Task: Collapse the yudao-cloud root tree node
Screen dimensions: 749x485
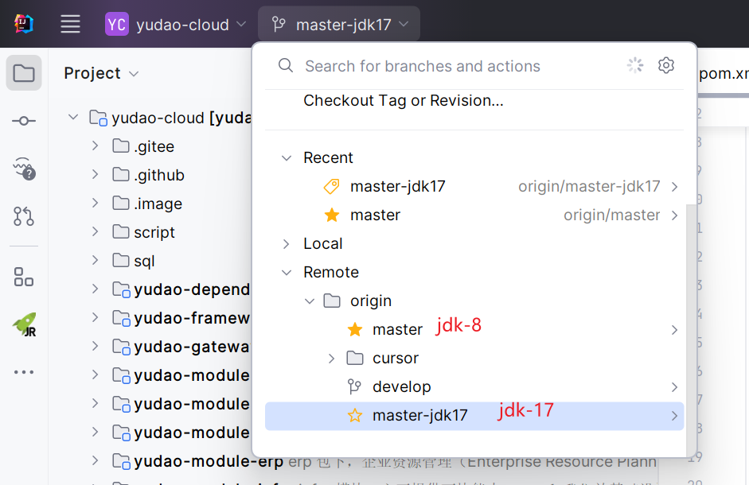Action: (x=73, y=117)
